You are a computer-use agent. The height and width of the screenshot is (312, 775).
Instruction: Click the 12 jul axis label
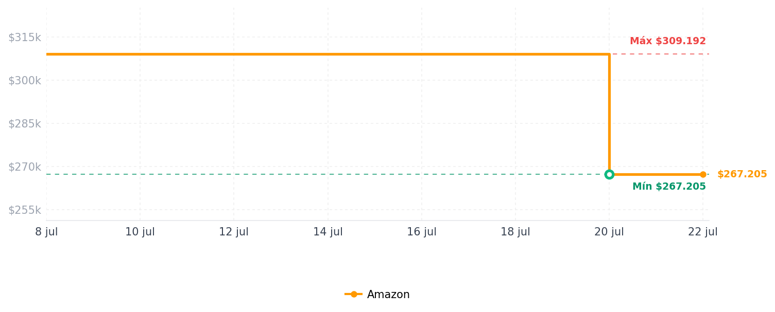pos(234,232)
